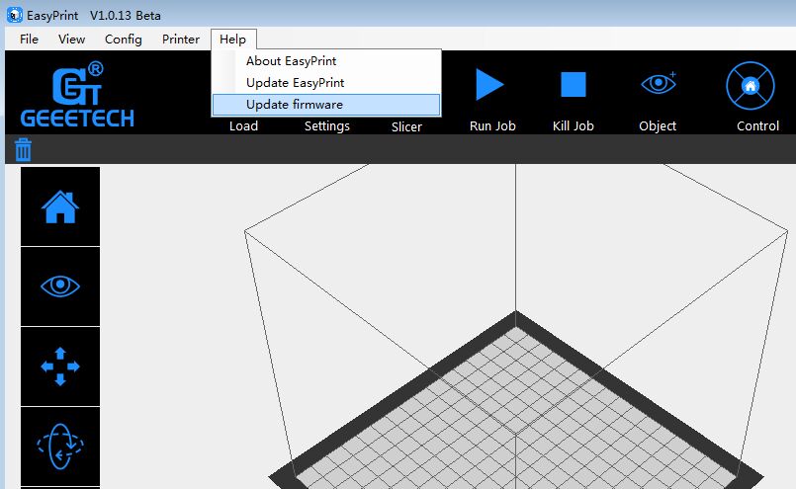Toggle the eye view icon in sidebar
Screen dimensions: 796x489
tap(60, 286)
